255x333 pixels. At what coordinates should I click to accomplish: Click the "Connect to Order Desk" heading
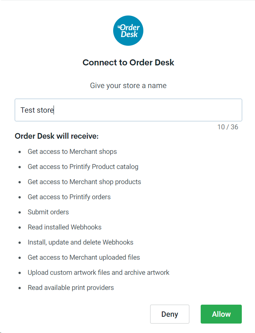[128, 62]
